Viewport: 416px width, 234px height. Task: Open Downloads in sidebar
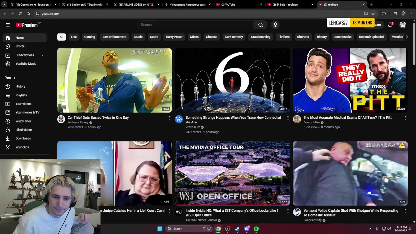click(25, 138)
